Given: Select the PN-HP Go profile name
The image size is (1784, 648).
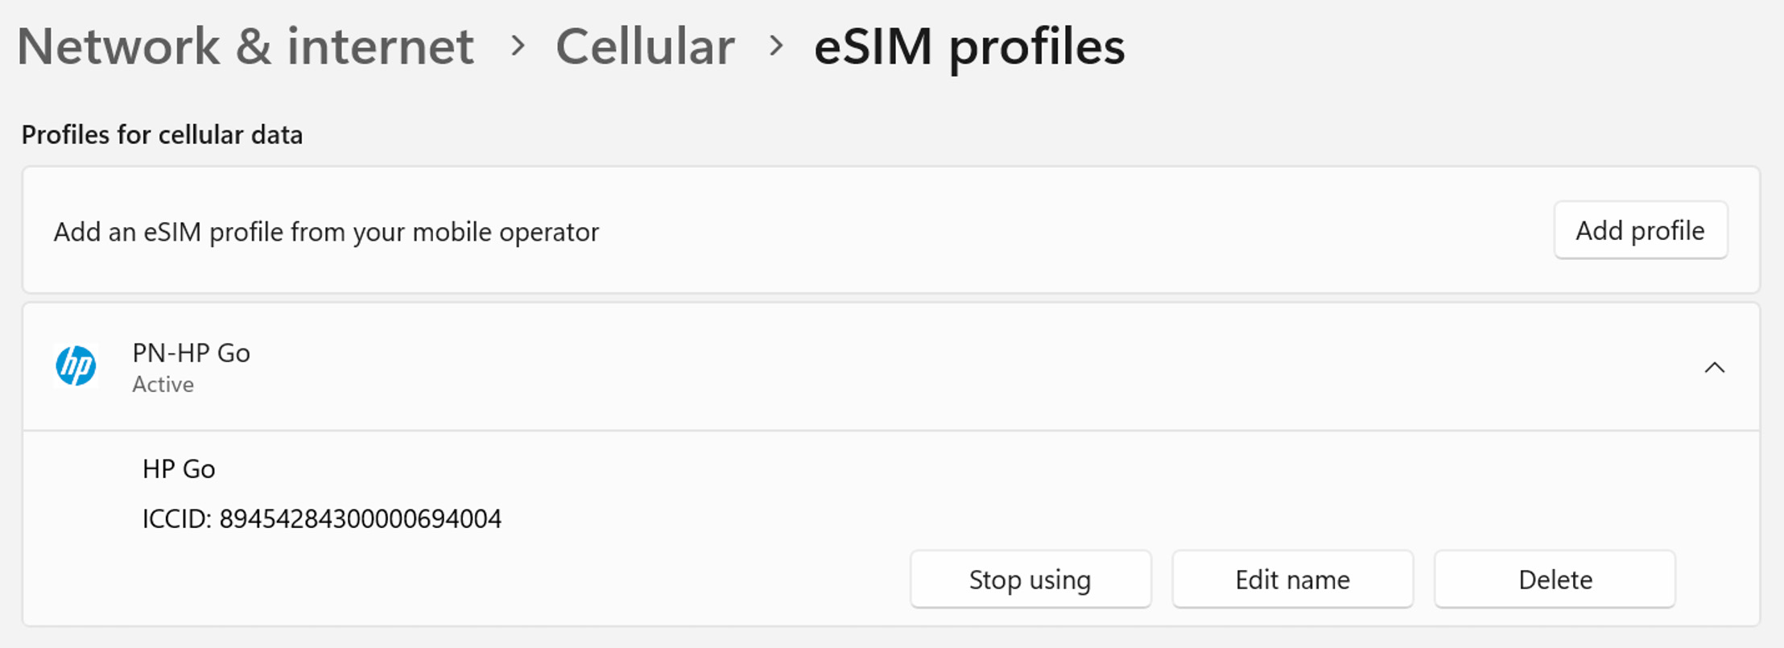Looking at the screenshot, I should (x=191, y=353).
